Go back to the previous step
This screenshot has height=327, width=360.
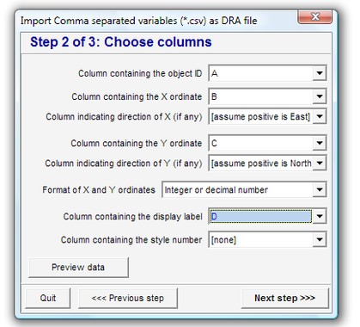tap(128, 298)
